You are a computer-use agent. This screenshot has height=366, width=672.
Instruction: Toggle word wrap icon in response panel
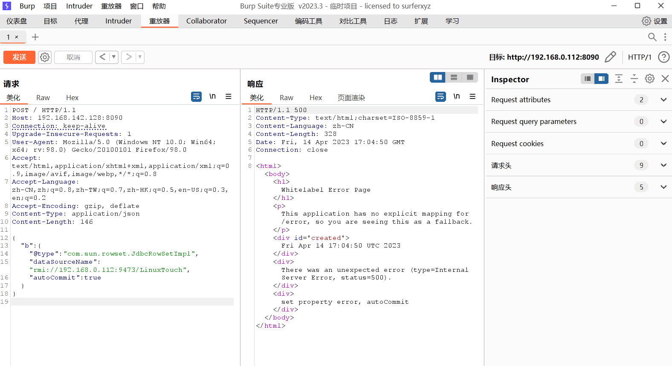[440, 97]
